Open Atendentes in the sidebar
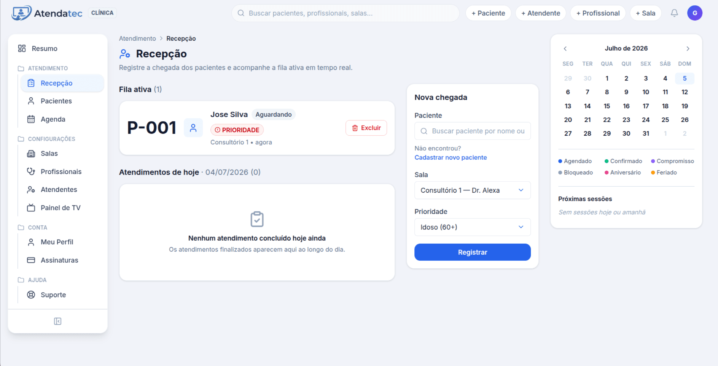718x366 pixels. 62,190
